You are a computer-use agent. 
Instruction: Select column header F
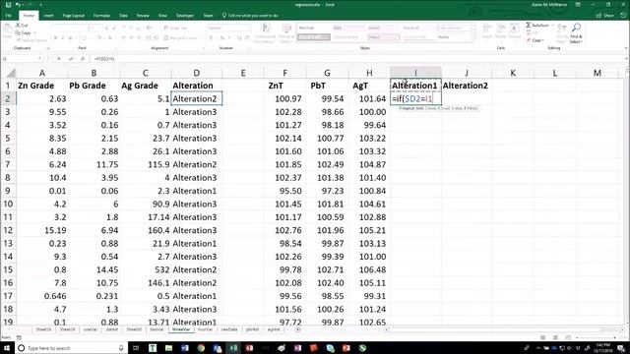(284, 73)
